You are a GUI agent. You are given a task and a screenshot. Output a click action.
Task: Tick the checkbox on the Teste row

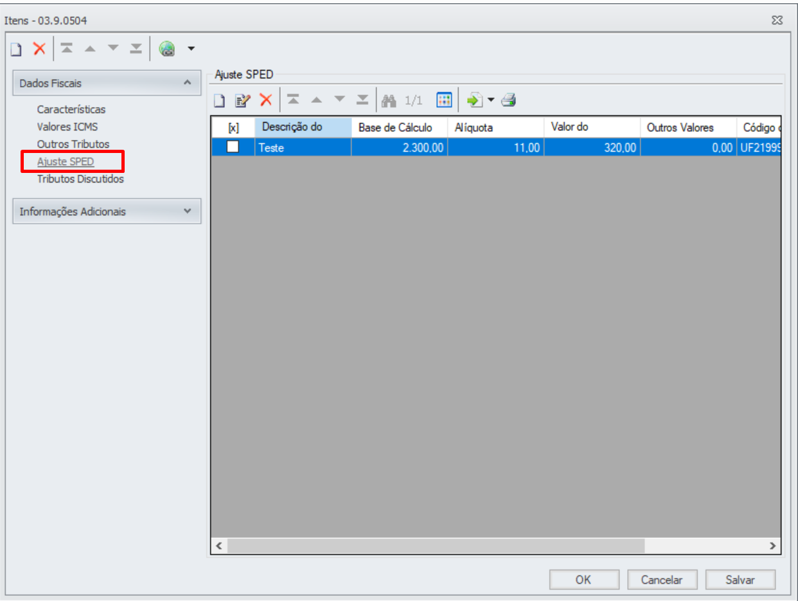(233, 147)
